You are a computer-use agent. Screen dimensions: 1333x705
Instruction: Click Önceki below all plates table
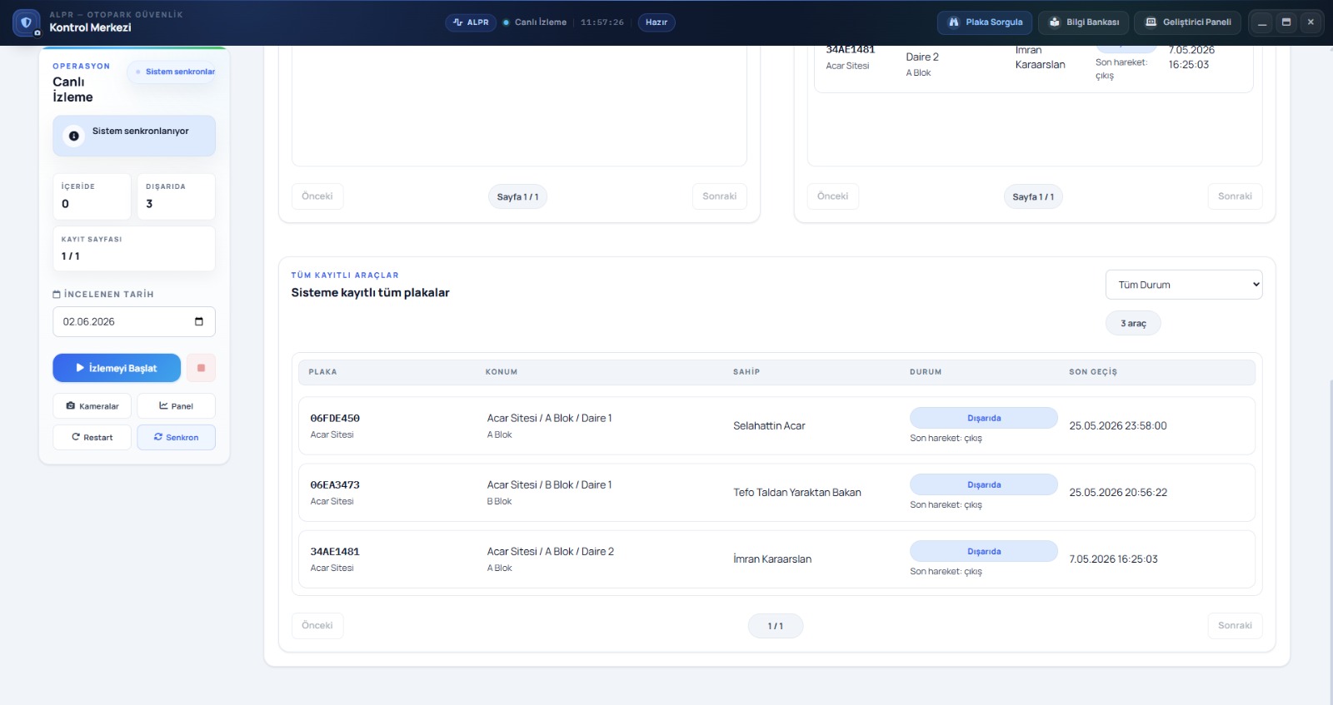pos(317,625)
